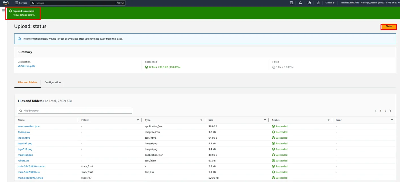Screen dimensions: 400x182
Task: Click the image/x-icon type cell
Action: (x=153, y=132)
